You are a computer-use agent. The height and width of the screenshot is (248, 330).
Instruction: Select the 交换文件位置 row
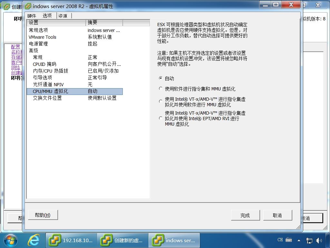click(75, 98)
